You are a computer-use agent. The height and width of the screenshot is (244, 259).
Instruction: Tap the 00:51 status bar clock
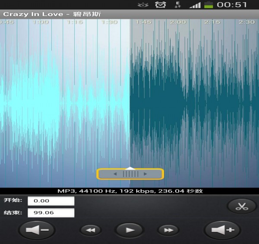pos(232,5)
